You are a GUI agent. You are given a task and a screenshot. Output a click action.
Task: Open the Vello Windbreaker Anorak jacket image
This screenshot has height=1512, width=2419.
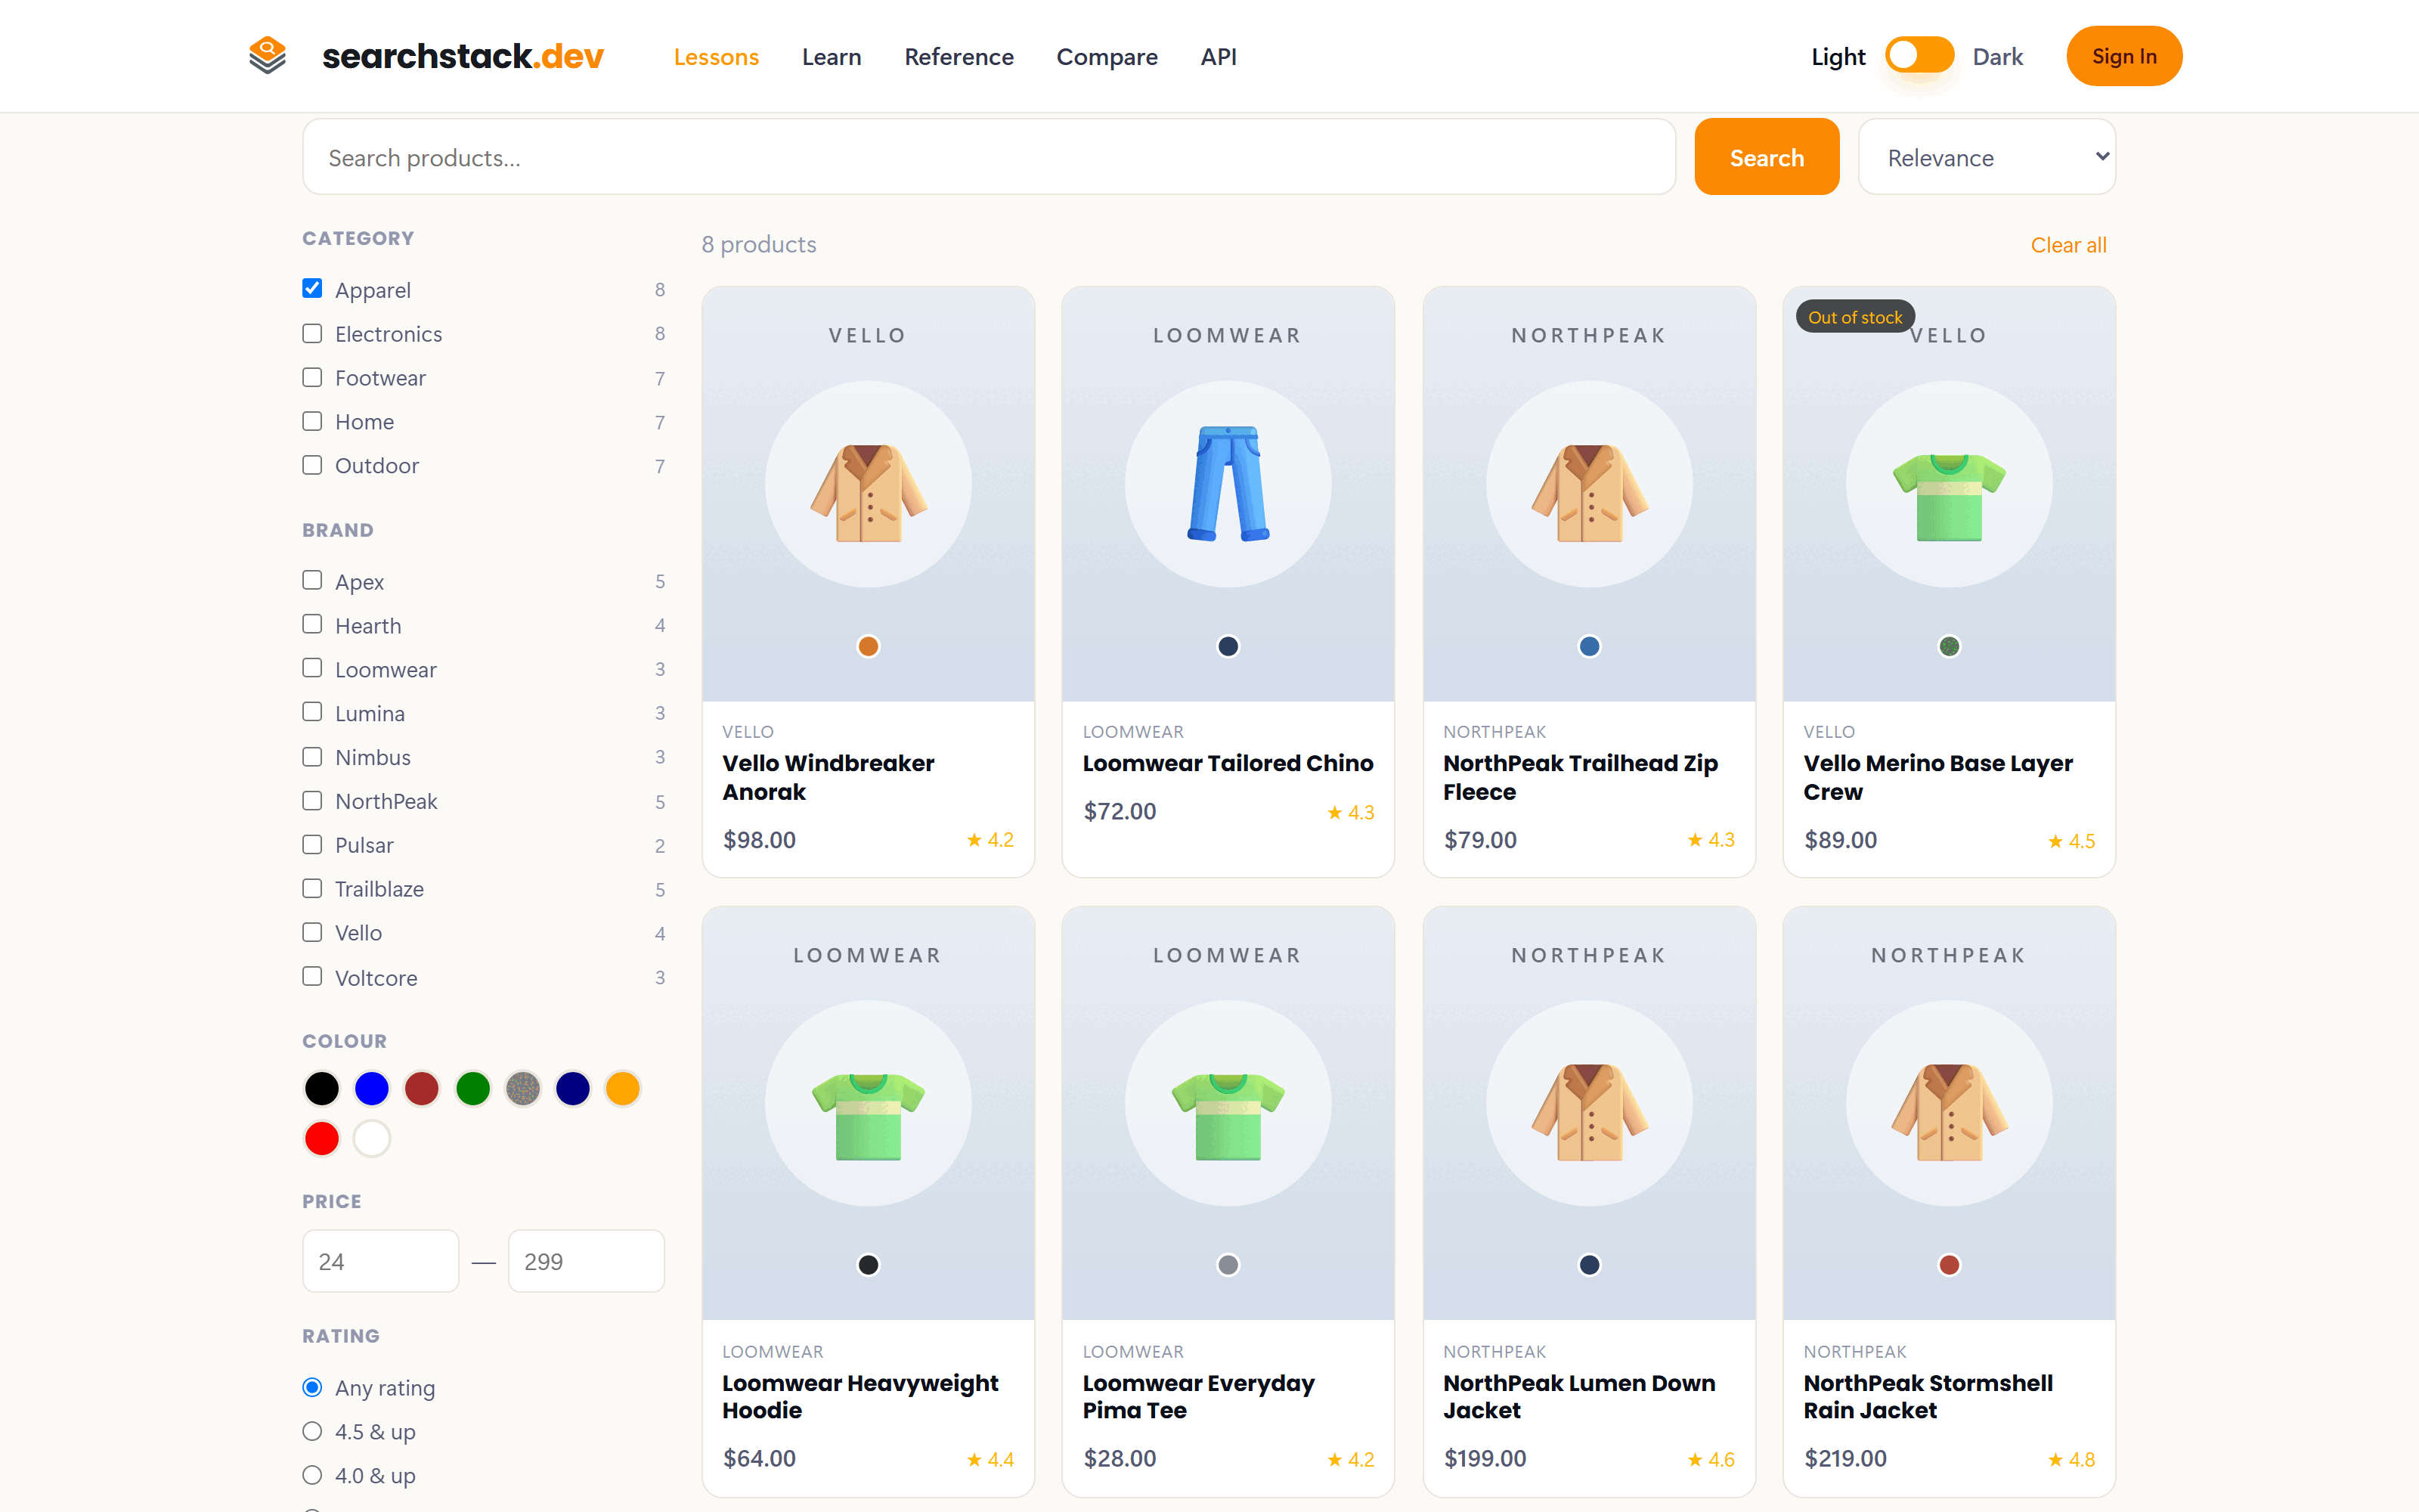(868, 492)
